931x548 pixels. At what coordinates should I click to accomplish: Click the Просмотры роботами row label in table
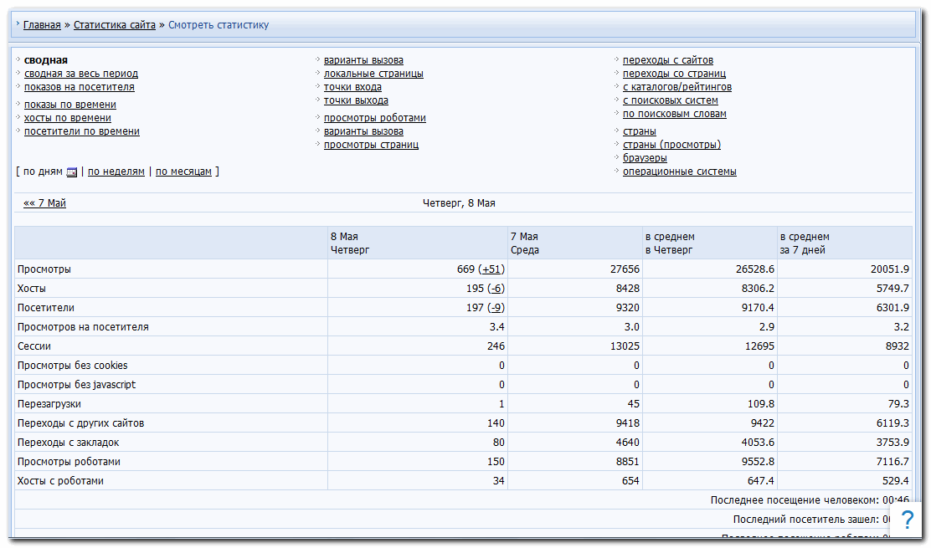coord(69,462)
